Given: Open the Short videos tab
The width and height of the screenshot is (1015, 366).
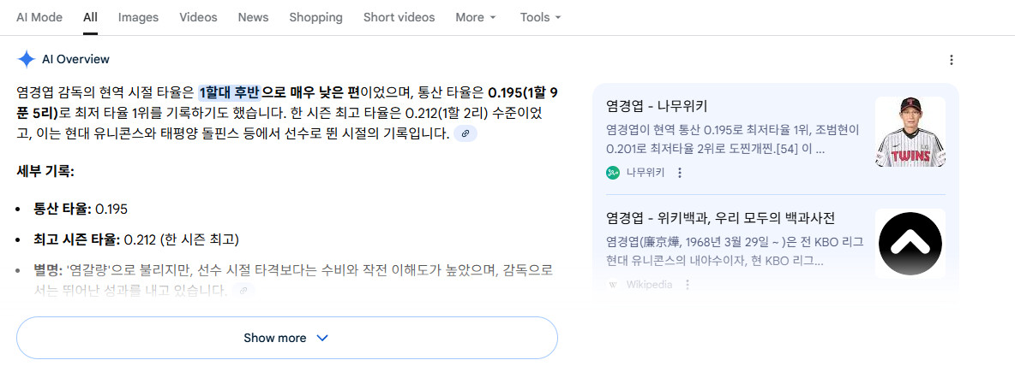Looking at the screenshot, I should click(x=399, y=17).
